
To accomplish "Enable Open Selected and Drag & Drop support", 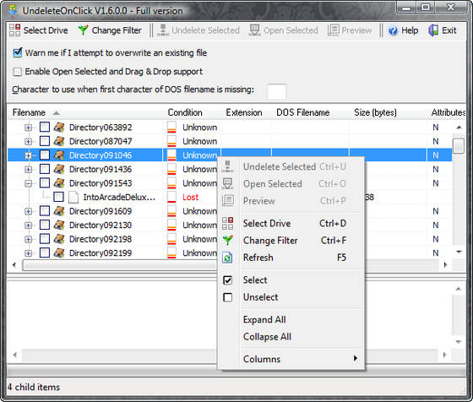I will tap(18, 72).
